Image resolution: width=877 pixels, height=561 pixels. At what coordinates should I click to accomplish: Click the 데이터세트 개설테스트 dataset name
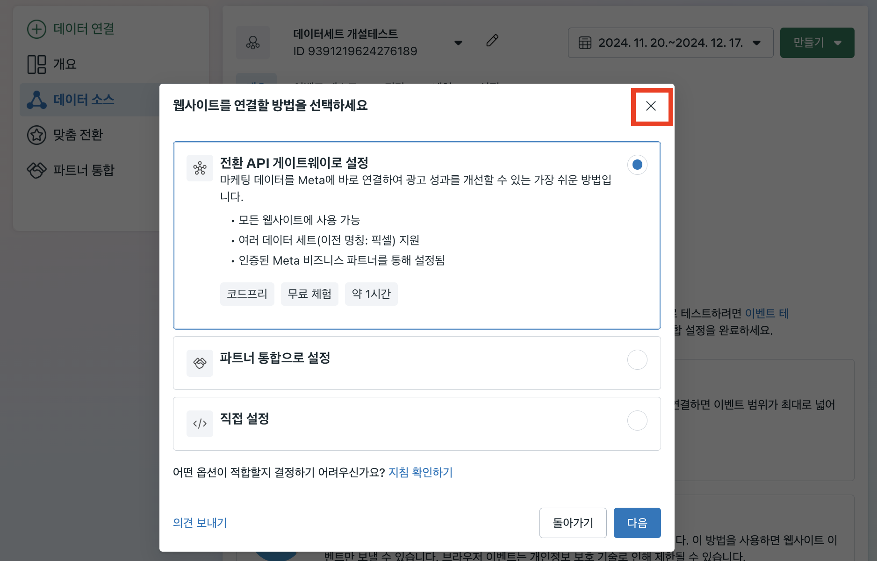pyautogui.click(x=345, y=34)
